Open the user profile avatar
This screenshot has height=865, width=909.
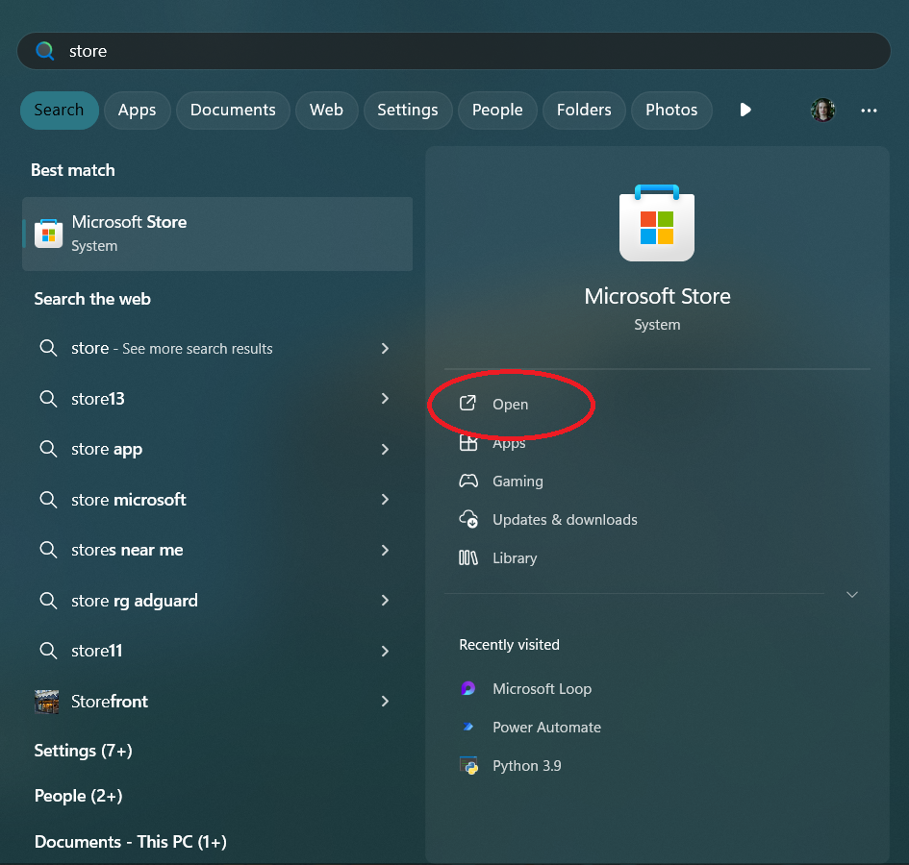click(822, 111)
